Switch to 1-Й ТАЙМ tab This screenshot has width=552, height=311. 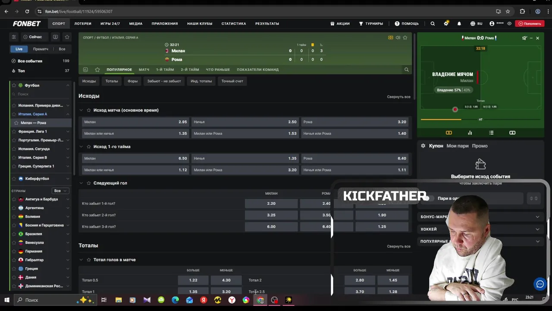(165, 70)
